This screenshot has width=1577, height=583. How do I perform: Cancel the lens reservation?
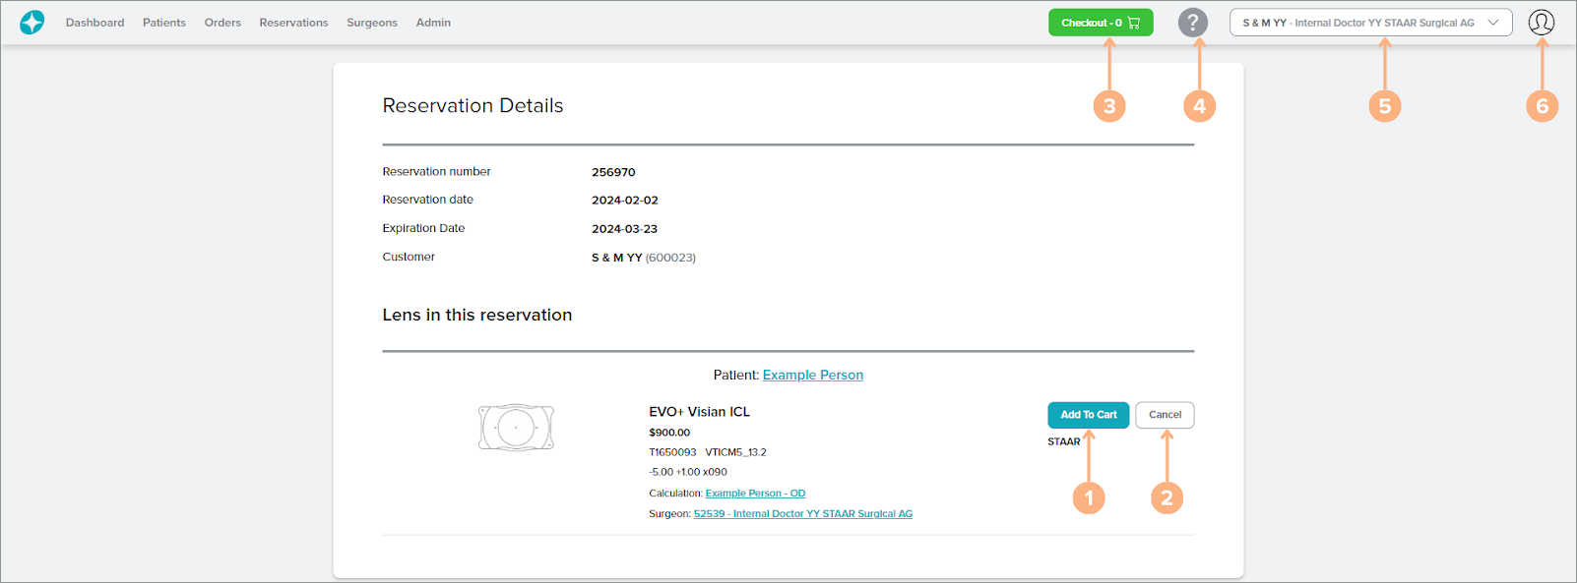tap(1165, 415)
